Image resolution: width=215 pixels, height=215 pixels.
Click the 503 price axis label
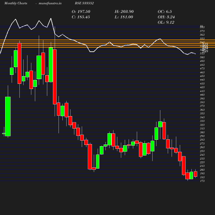[202, 57]
